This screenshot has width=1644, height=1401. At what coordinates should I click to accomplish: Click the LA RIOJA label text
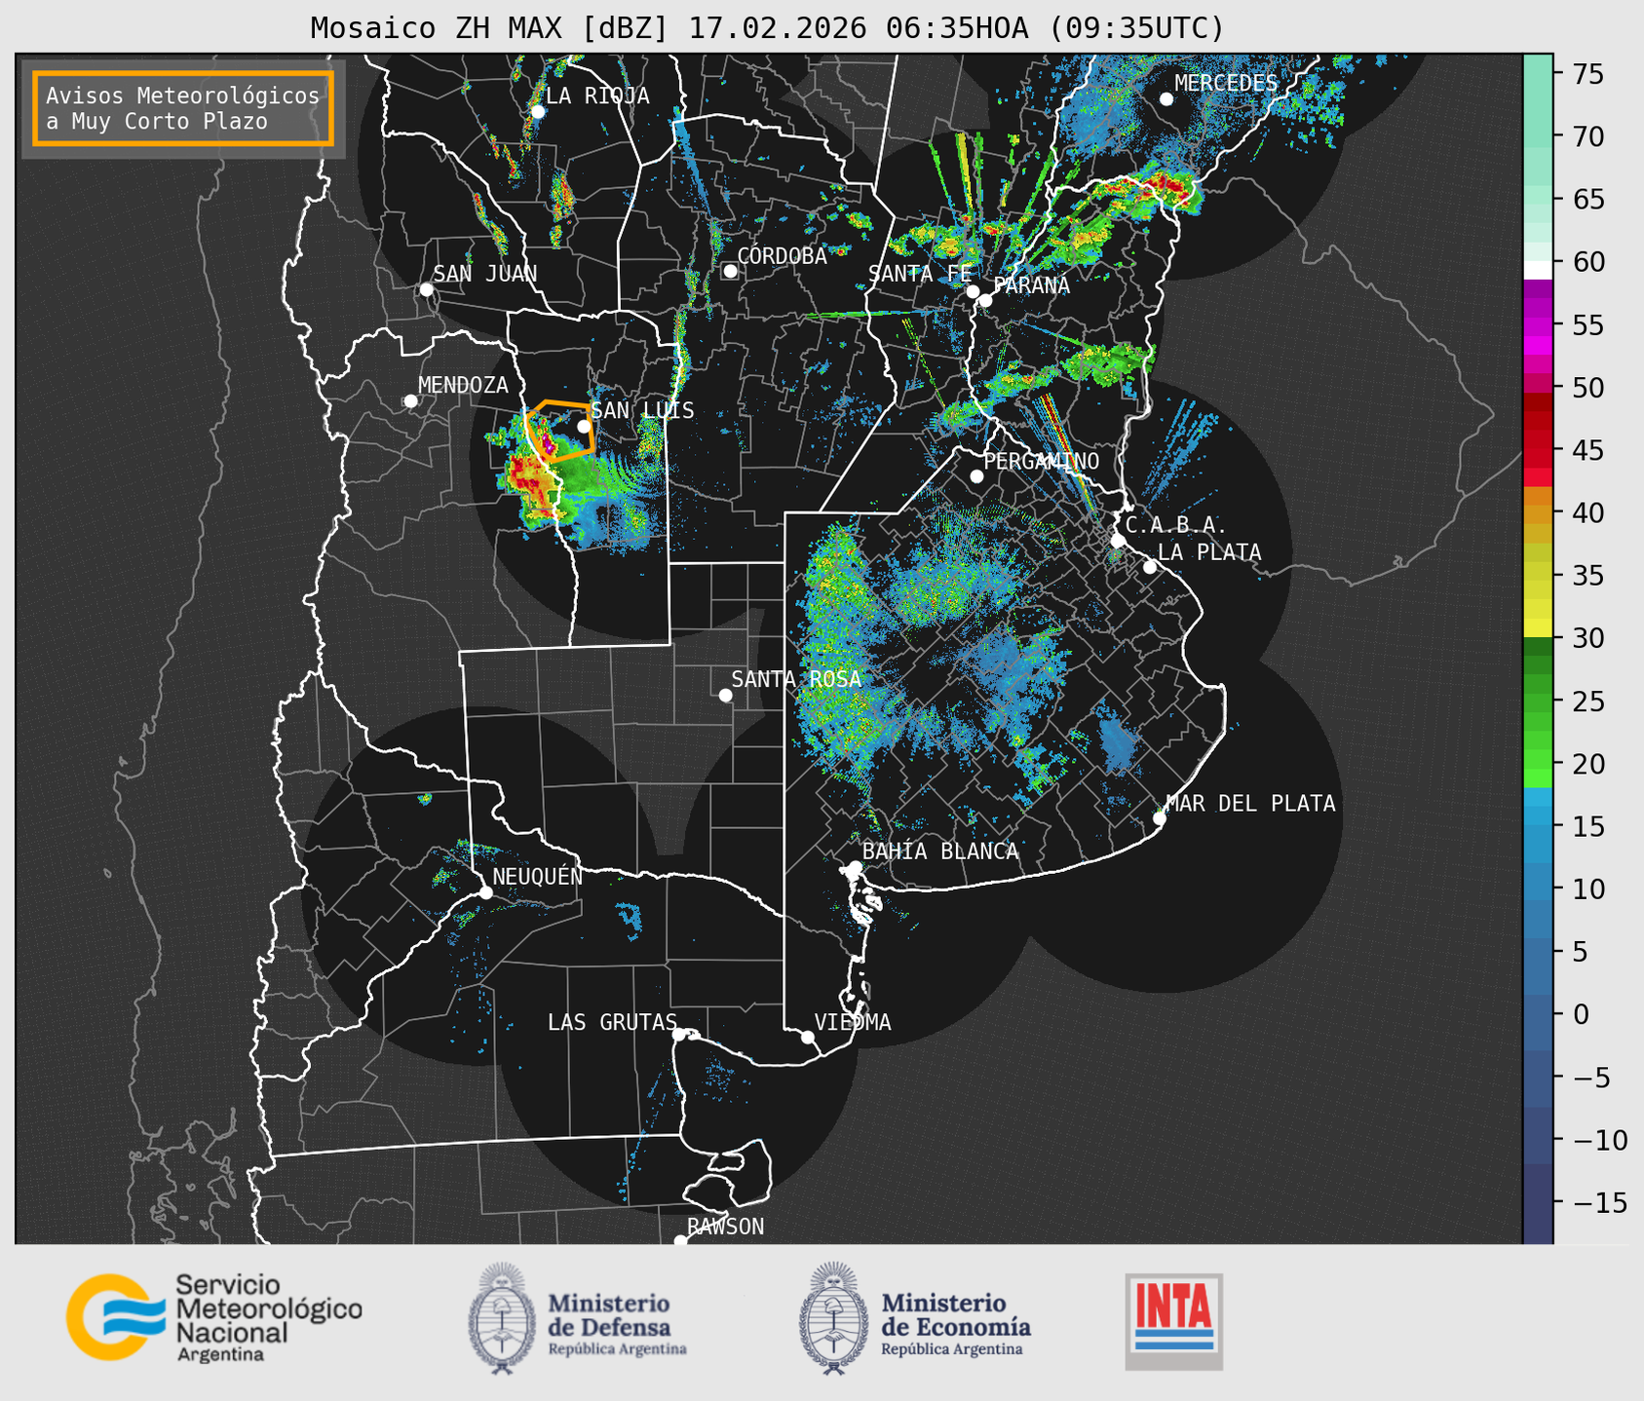coord(597,95)
